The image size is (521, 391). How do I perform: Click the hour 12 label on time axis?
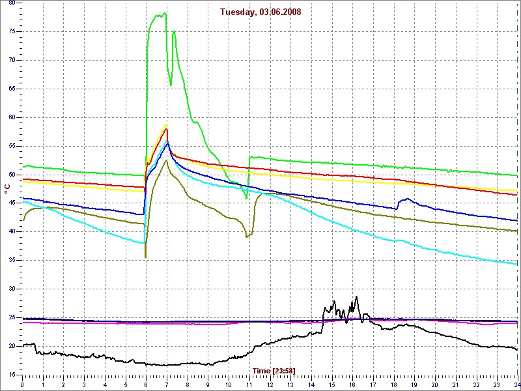click(270, 385)
